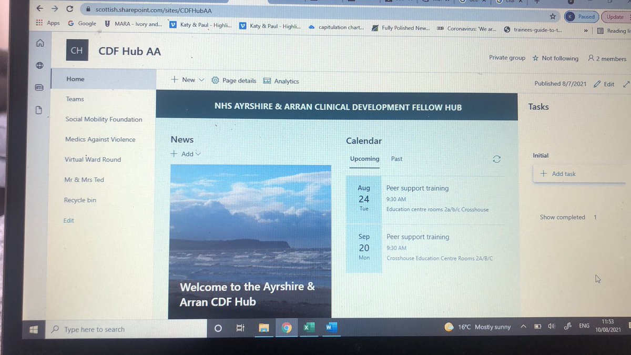The width and height of the screenshot is (631, 355).
Task: Expand the News Add dropdown
Action: pos(186,154)
